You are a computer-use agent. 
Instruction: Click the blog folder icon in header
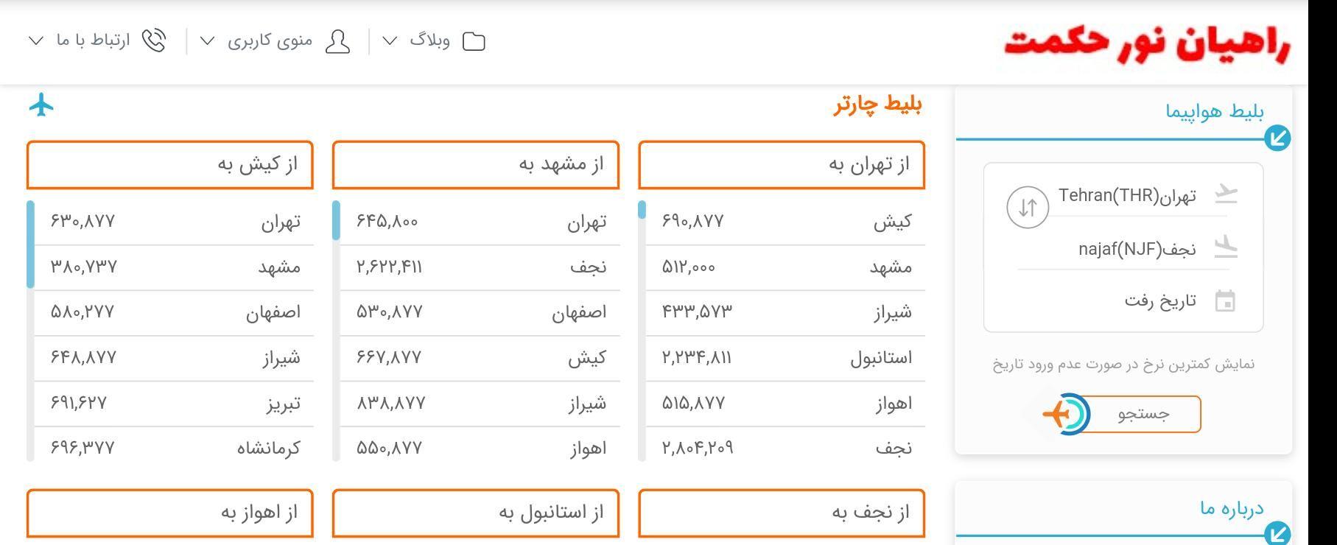click(474, 41)
